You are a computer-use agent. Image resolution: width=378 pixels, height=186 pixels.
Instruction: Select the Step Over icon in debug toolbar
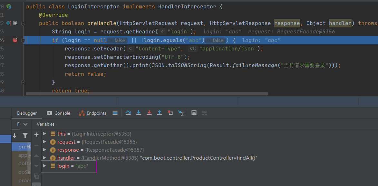(128, 113)
